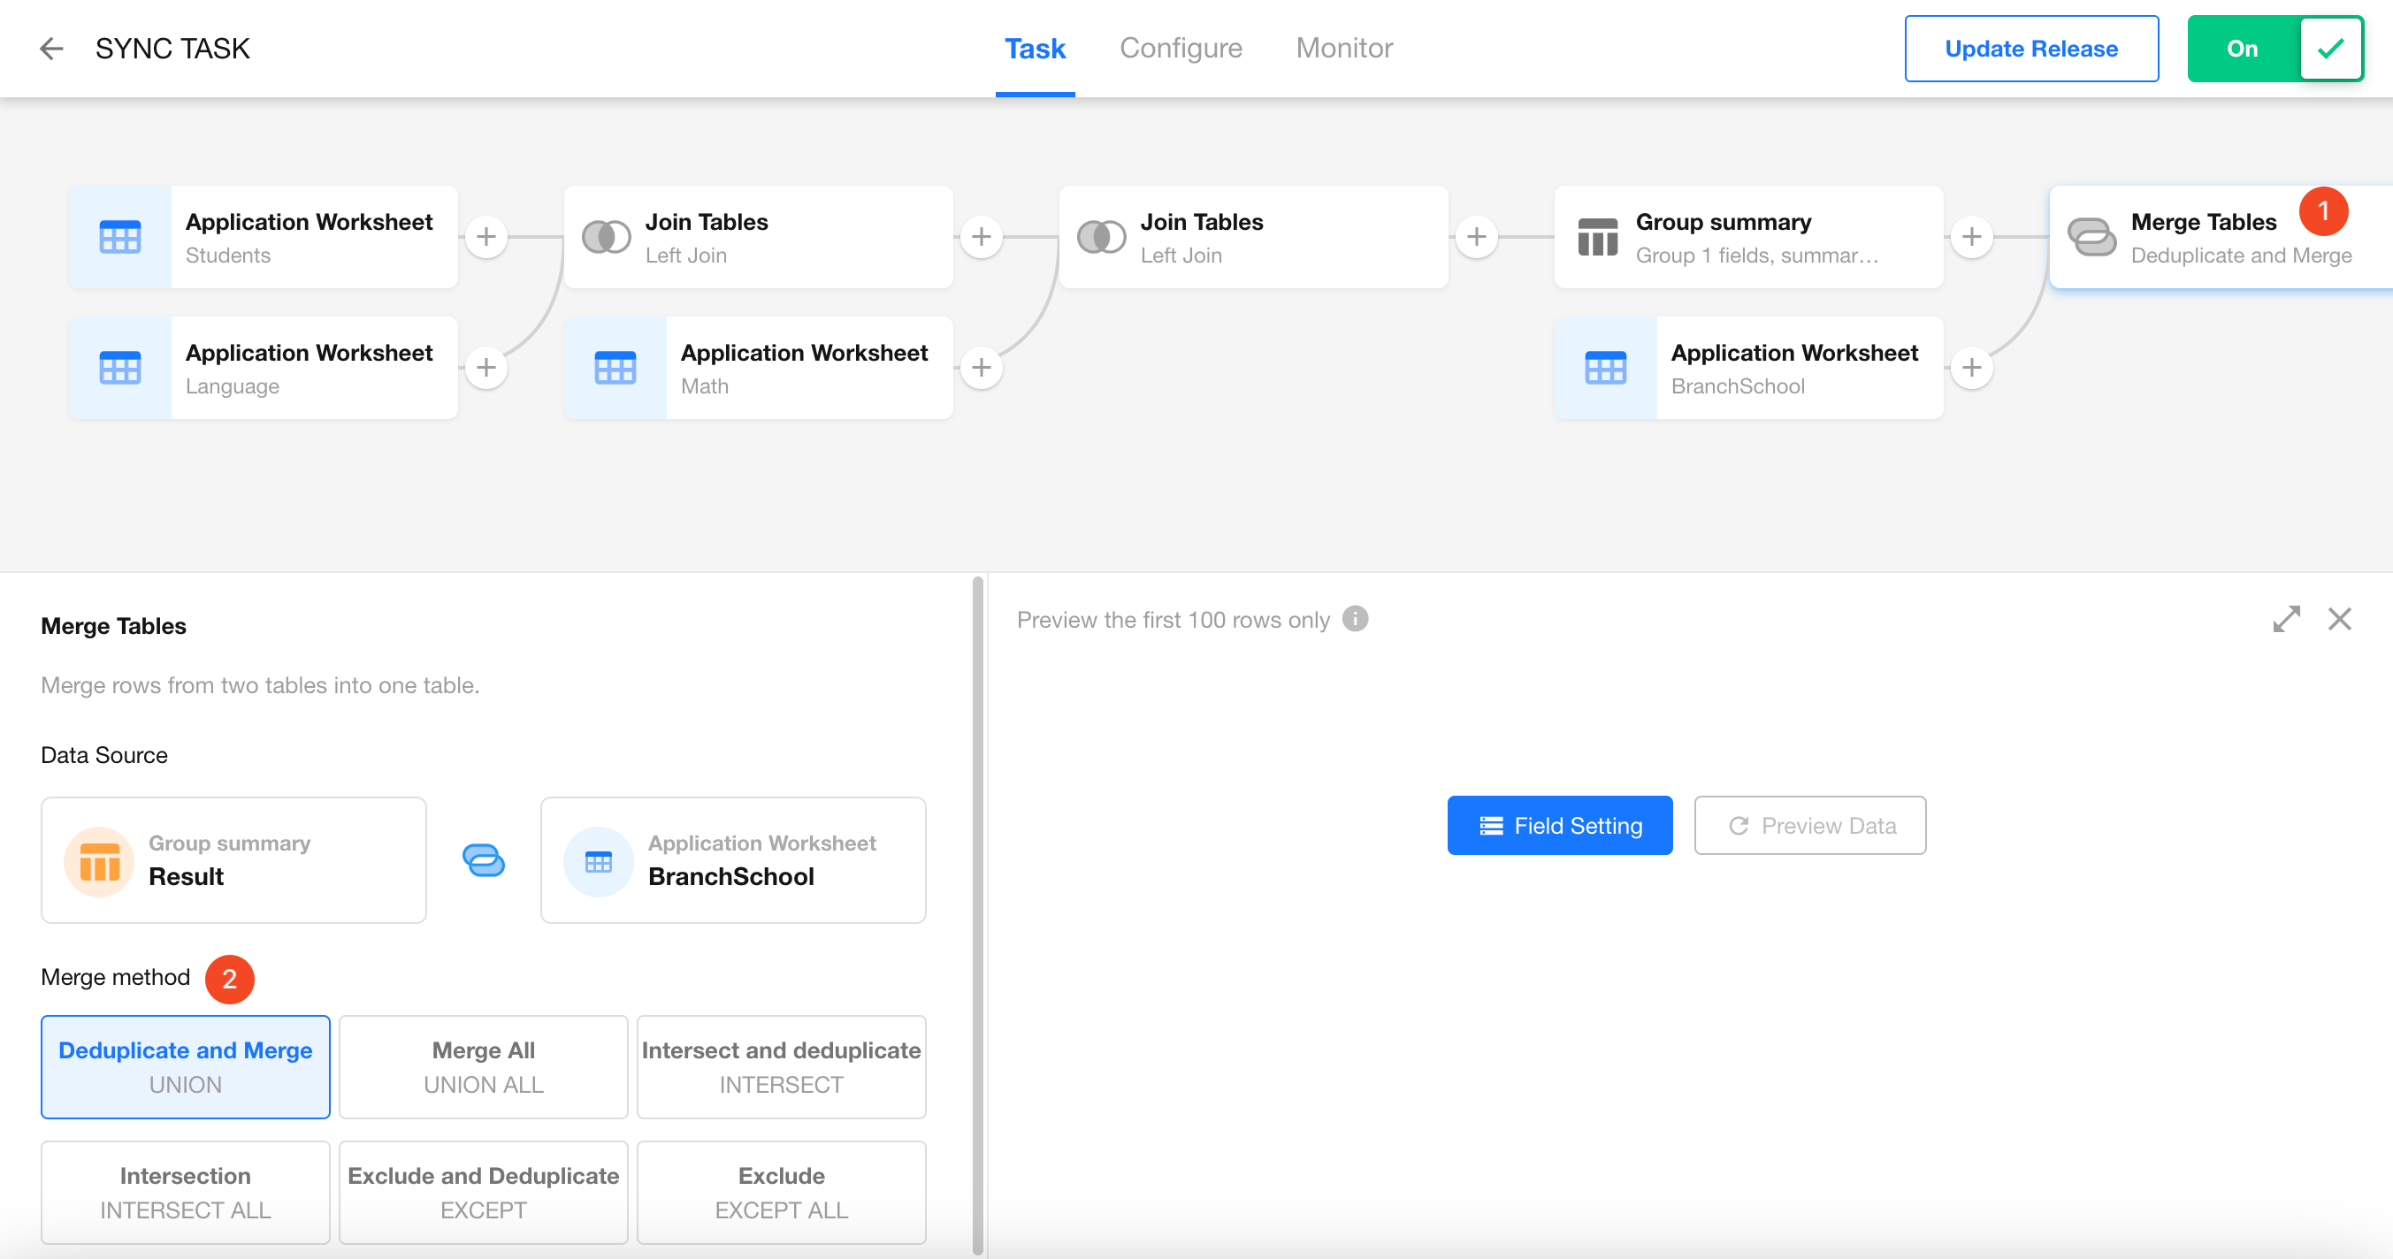The height and width of the screenshot is (1259, 2393).
Task: Click the Update Release button
Action: pyautogui.click(x=2030, y=49)
